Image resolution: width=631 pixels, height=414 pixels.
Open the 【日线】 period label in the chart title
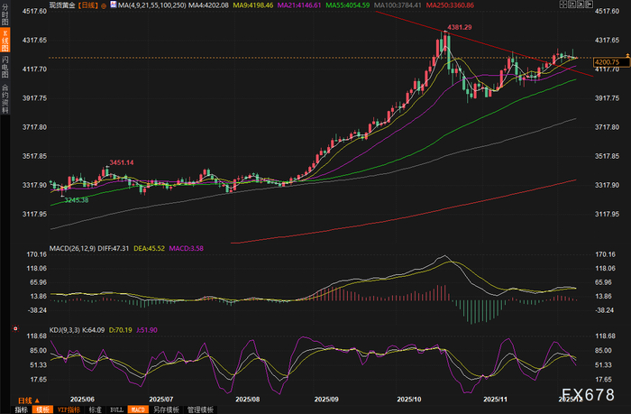coord(87,5)
